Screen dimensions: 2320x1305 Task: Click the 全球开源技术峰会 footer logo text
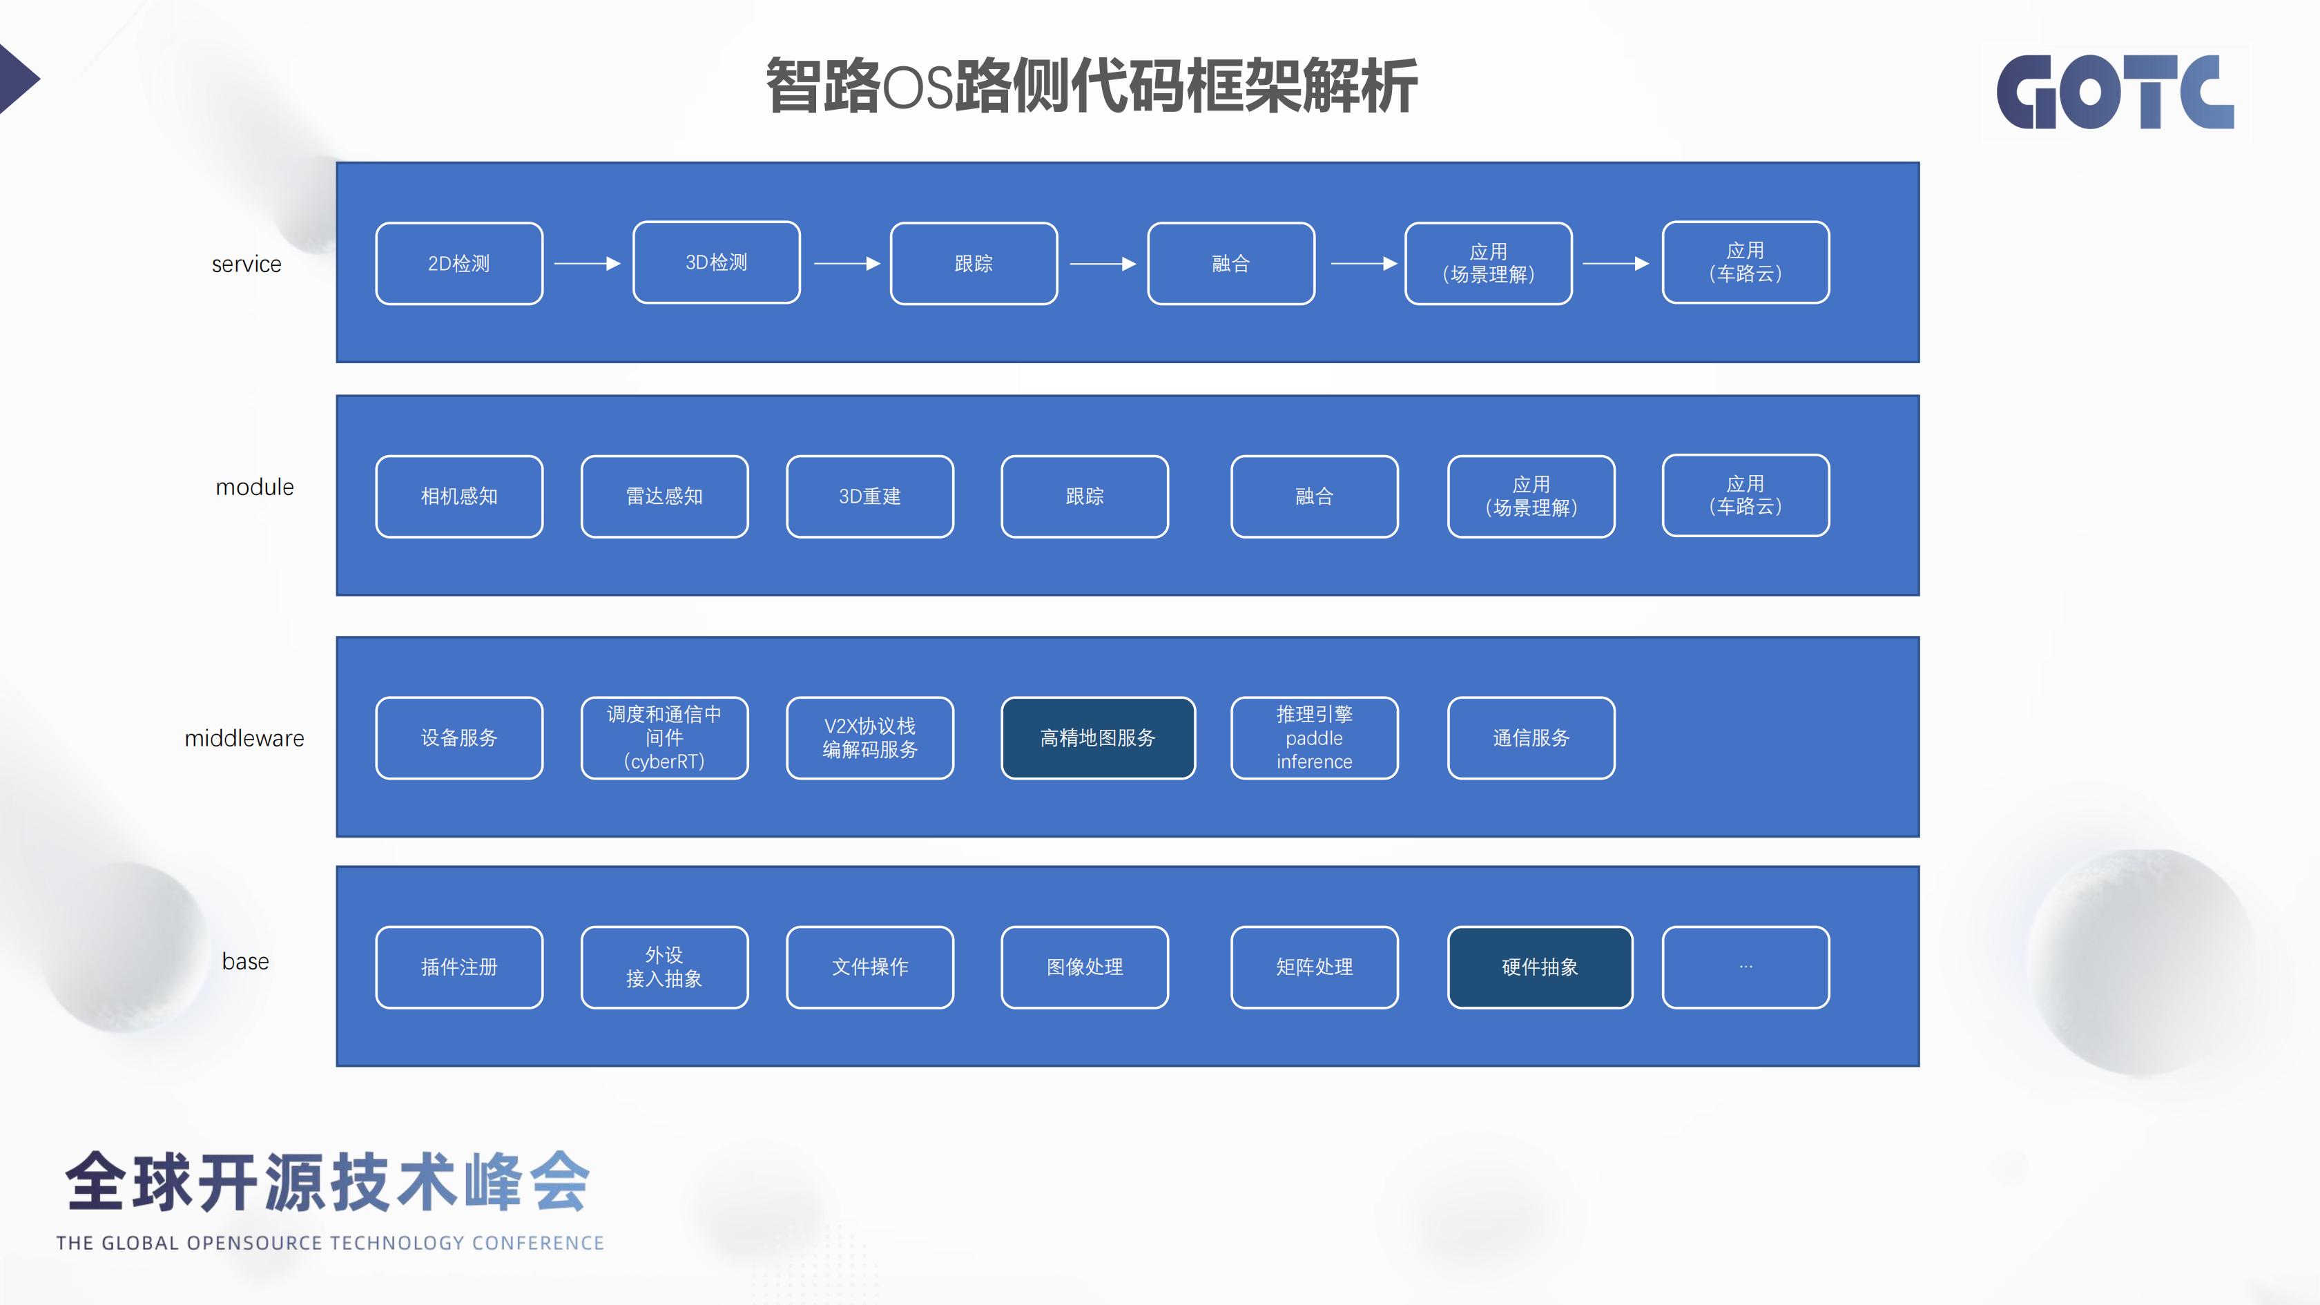328,1181
